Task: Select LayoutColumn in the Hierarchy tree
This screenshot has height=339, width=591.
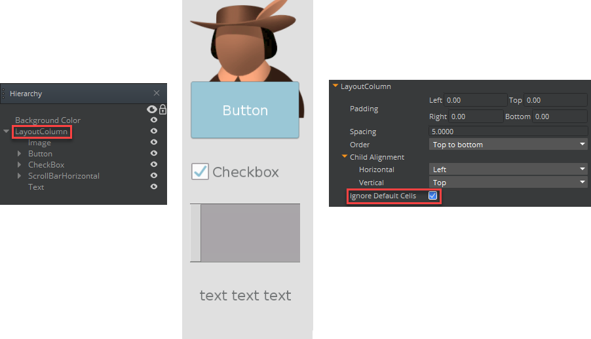Action: (x=41, y=132)
